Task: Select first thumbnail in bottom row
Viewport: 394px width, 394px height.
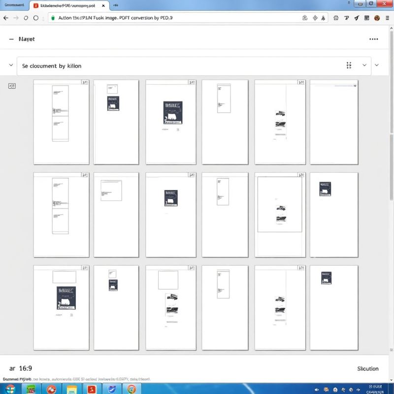Action: click(61, 307)
